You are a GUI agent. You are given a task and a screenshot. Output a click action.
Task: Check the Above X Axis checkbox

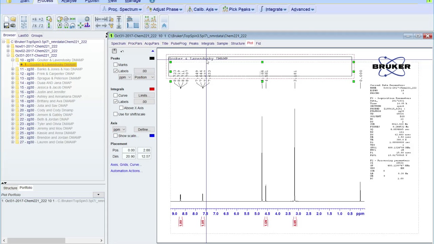pyautogui.click(x=121, y=108)
